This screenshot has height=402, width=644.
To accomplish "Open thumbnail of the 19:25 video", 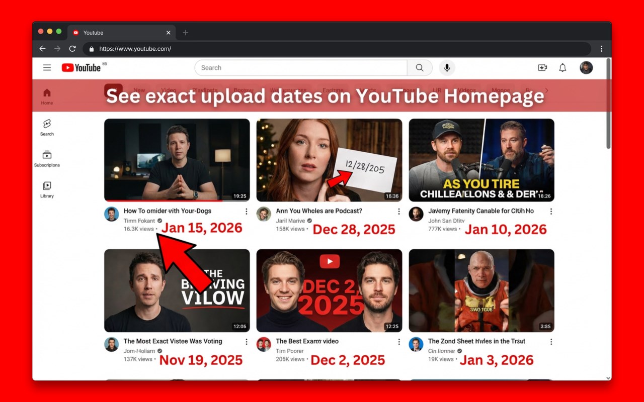I will (177, 160).
